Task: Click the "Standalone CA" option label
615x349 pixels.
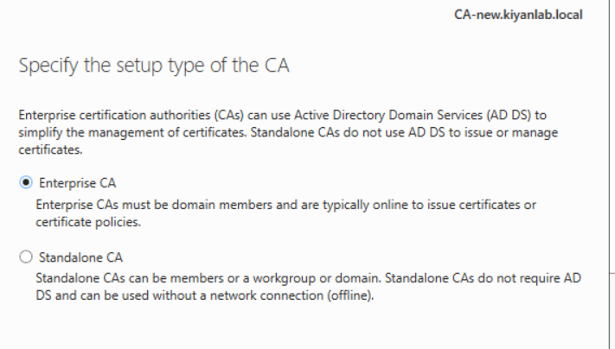Action: point(81,257)
